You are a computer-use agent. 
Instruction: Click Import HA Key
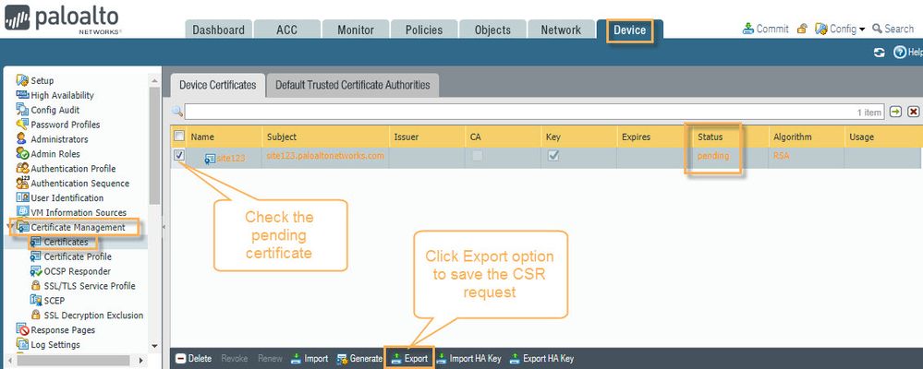coord(468,359)
